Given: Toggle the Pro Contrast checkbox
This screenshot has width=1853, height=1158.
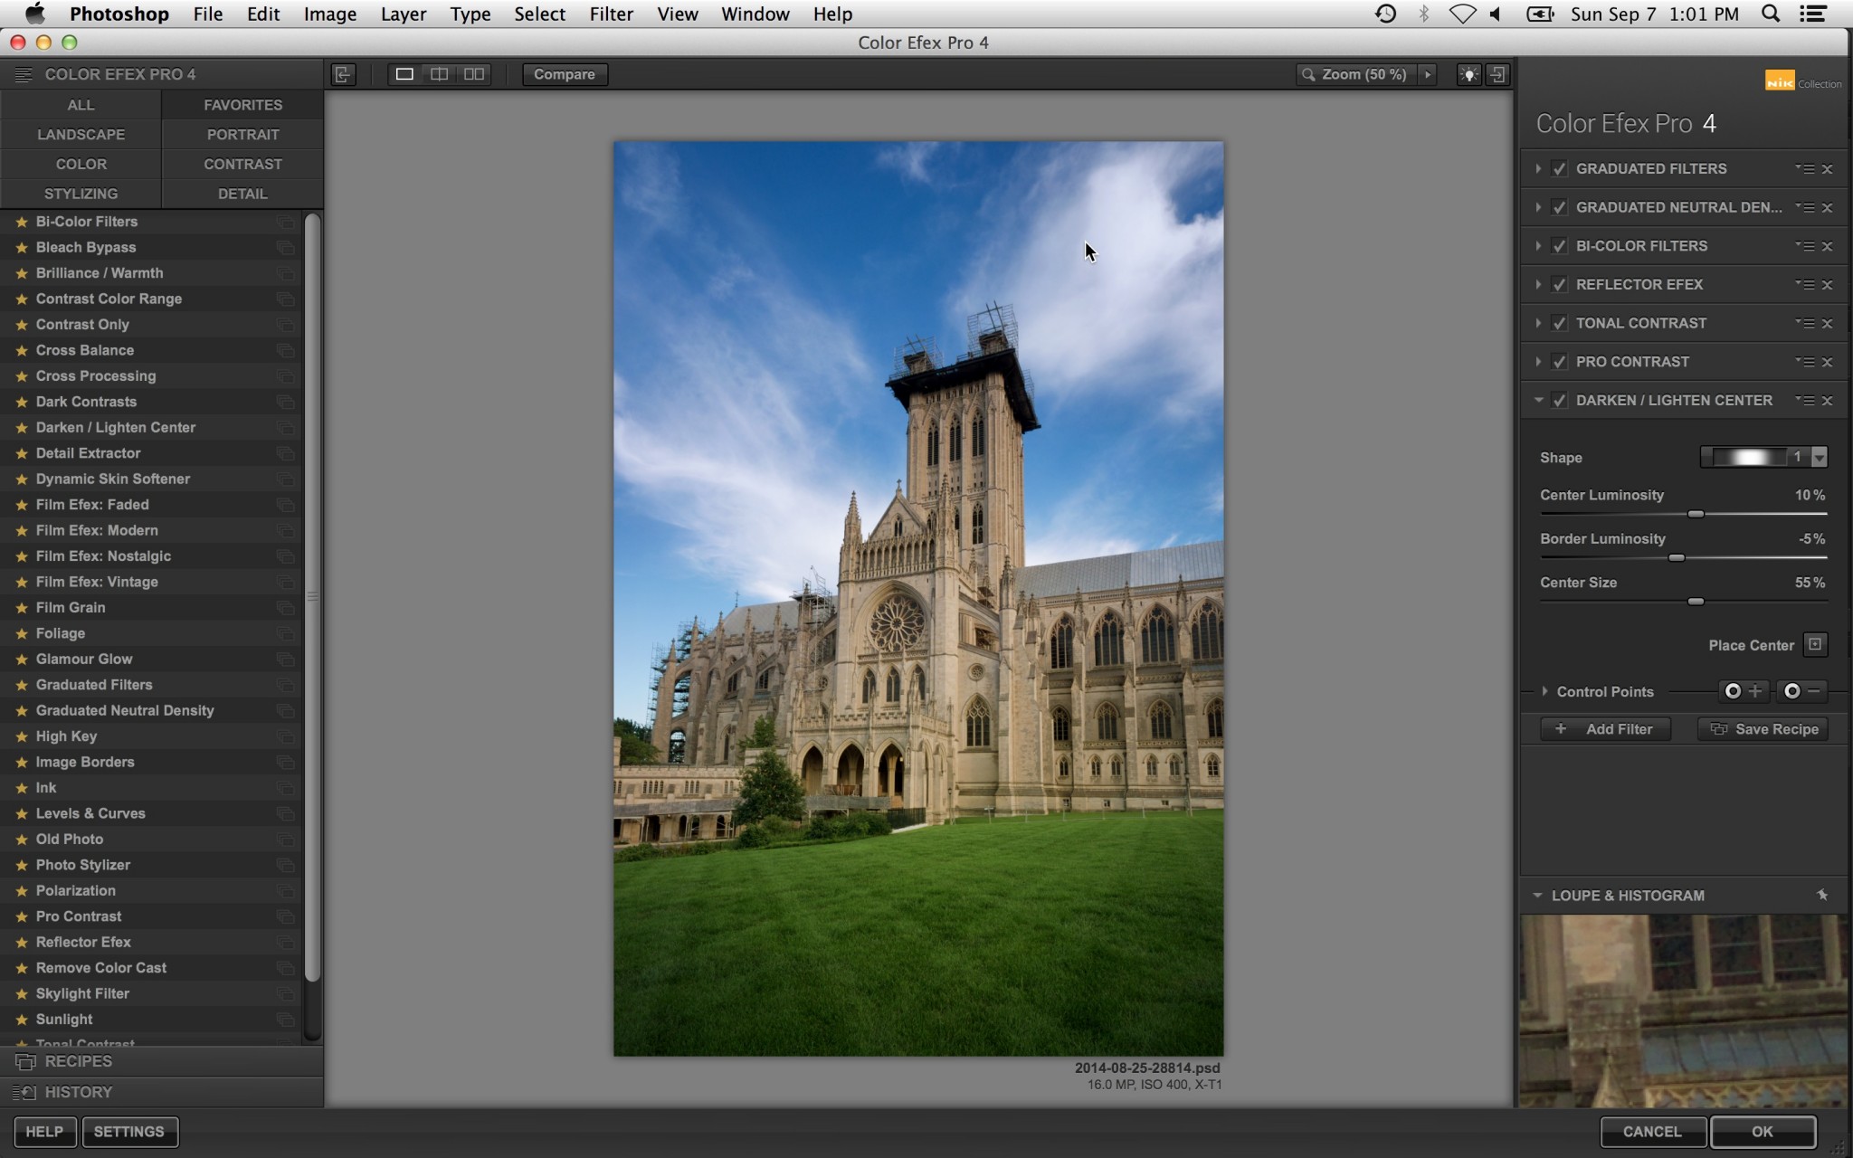Looking at the screenshot, I should [x=1559, y=362].
